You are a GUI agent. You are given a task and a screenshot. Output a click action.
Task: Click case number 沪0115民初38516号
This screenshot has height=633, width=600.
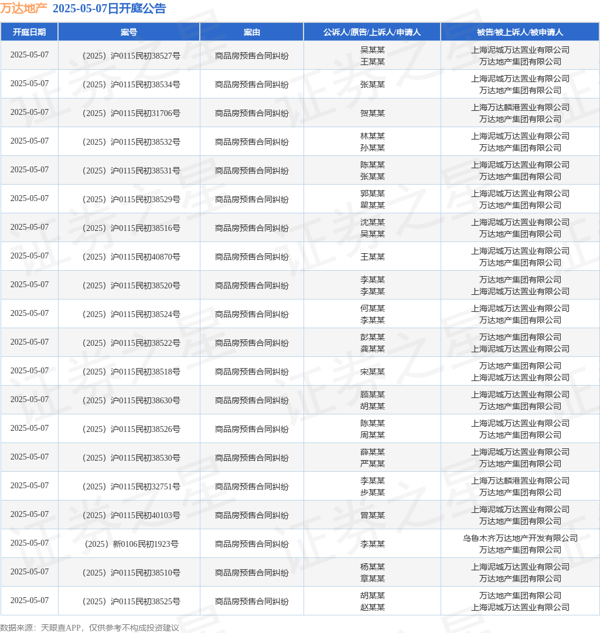pyautogui.click(x=131, y=228)
